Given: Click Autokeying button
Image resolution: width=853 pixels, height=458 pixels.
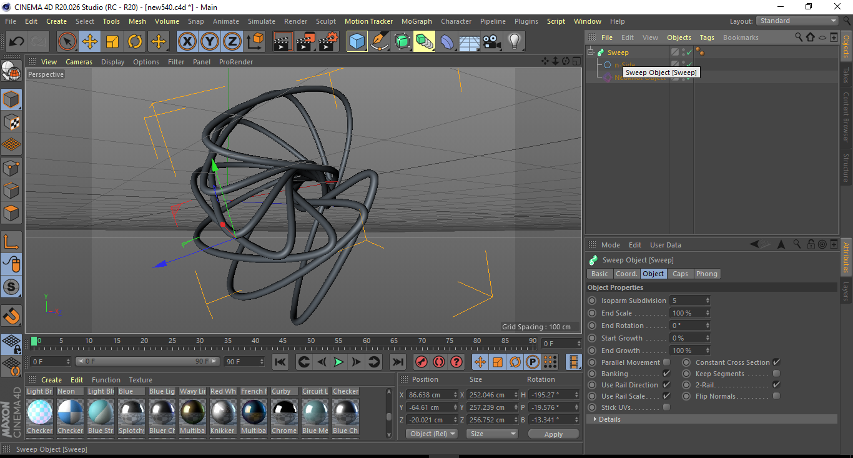Looking at the screenshot, I should click(x=439, y=362).
